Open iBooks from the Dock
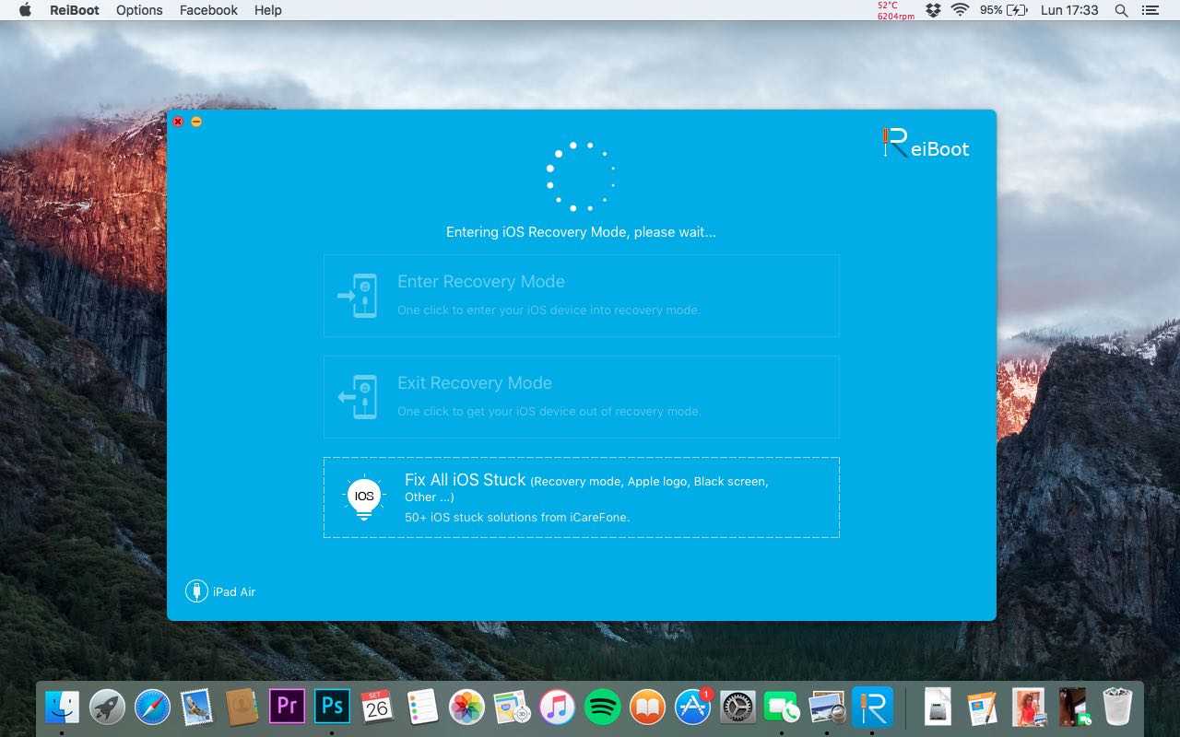This screenshot has height=737, width=1180. pyautogui.click(x=647, y=708)
